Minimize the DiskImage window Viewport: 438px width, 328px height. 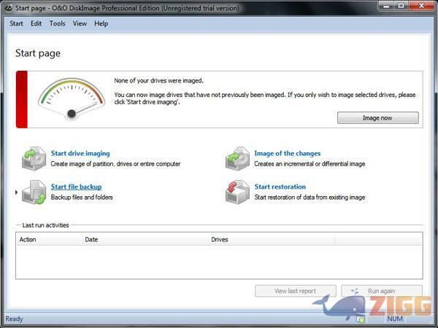(x=387, y=6)
